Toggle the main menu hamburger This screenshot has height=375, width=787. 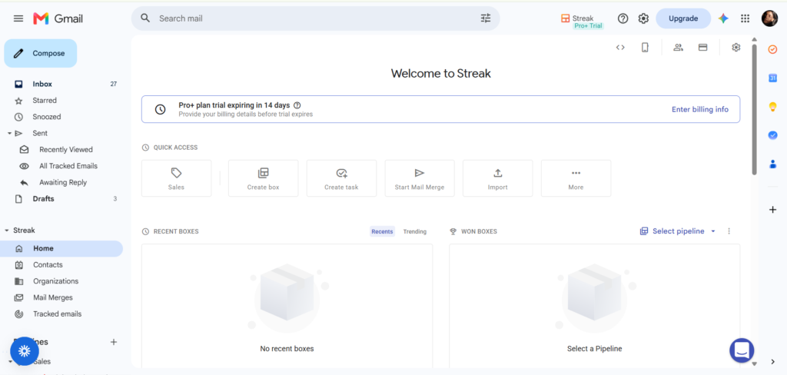(18, 18)
